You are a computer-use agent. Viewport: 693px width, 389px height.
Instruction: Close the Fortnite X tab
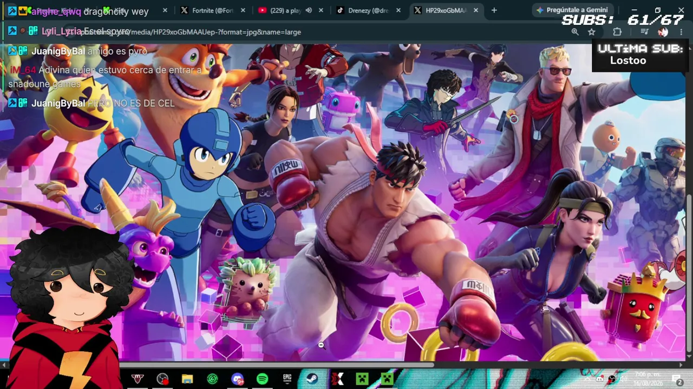[243, 10]
